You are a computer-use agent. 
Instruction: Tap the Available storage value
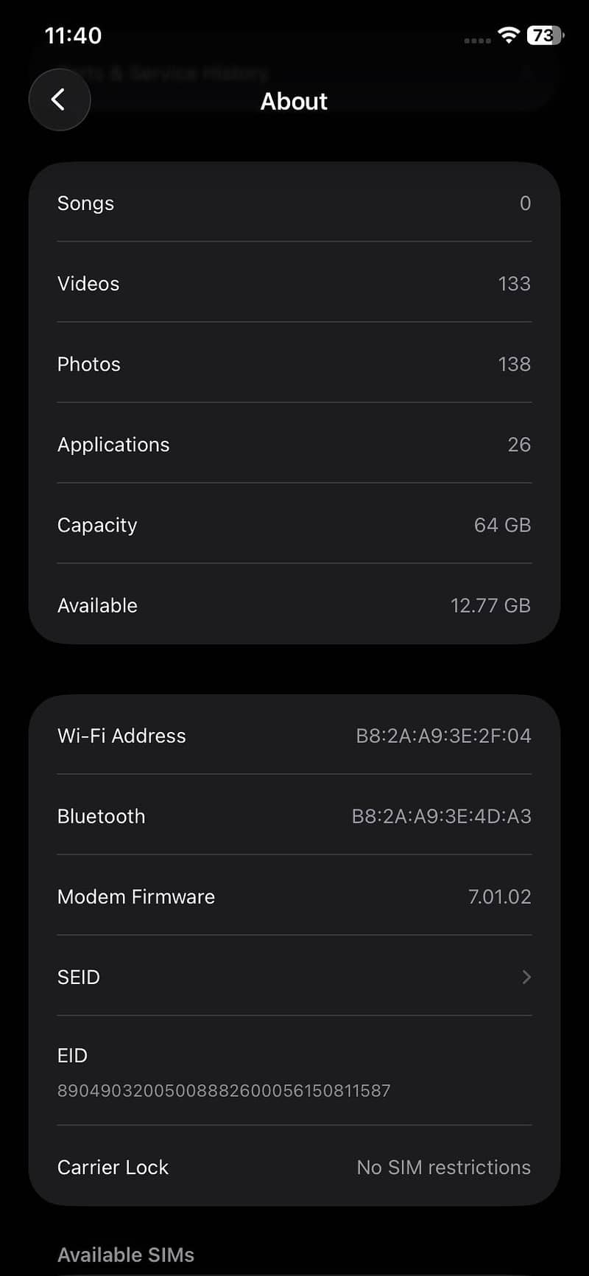(x=490, y=605)
